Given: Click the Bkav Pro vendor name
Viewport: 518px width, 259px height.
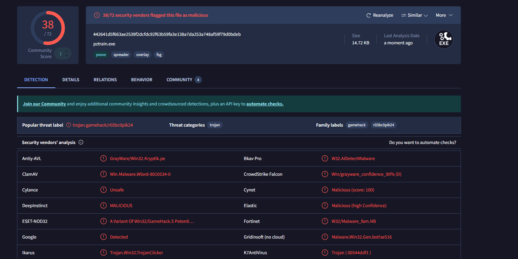Looking at the screenshot, I should click(x=253, y=159).
